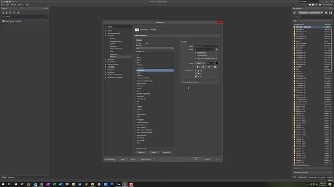Screen dimensions: 334x187
Task: Click the Components panel search field
Action: pos(313,17)
